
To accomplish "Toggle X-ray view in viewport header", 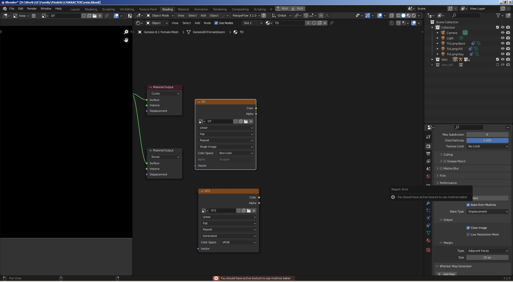I will (391, 15).
